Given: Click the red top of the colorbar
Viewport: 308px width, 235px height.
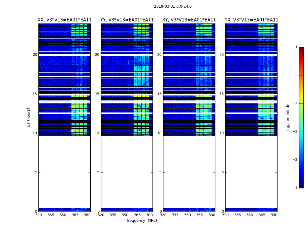Looking at the screenshot, I should (x=301, y=49).
